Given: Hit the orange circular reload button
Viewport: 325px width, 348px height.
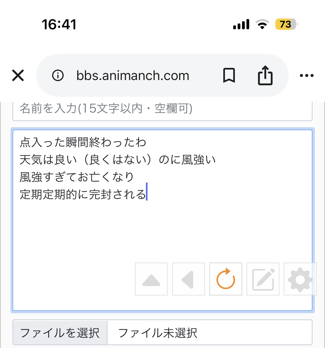Looking at the screenshot, I should click(x=225, y=279).
